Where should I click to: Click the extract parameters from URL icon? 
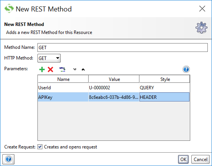[x=63, y=69]
